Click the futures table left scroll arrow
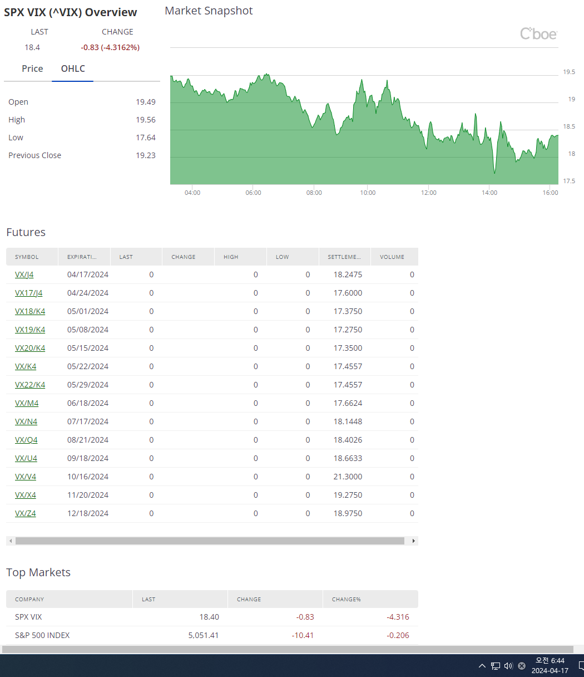The image size is (584, 677). click(x=10, y=541)
